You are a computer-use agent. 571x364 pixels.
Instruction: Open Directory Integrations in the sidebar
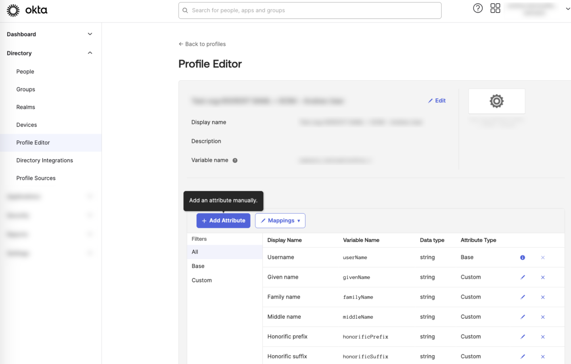coord(44,160)
